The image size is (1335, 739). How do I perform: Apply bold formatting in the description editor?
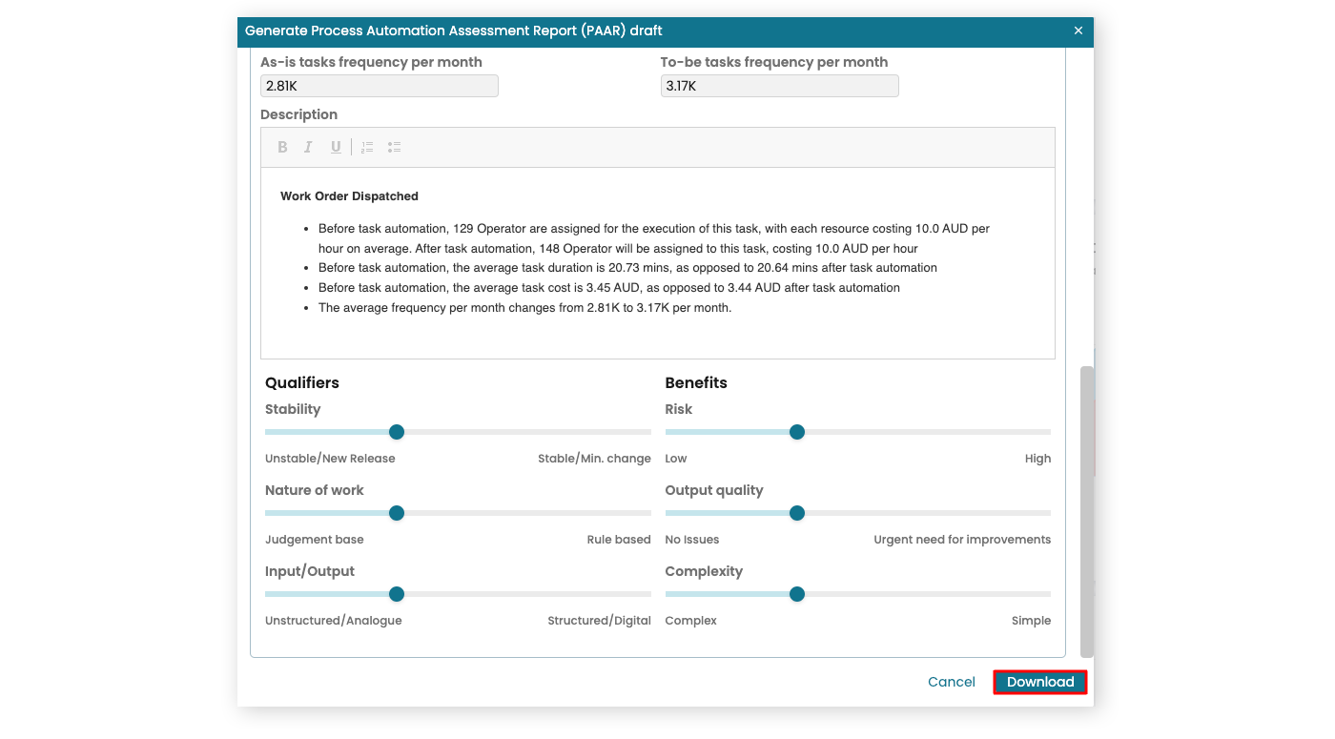tap(282, 147)
